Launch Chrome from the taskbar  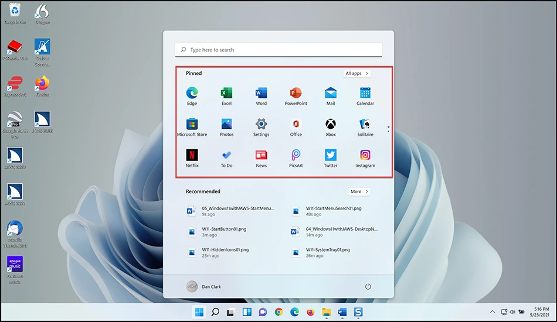pyautogui.click(x=278, y=312)
